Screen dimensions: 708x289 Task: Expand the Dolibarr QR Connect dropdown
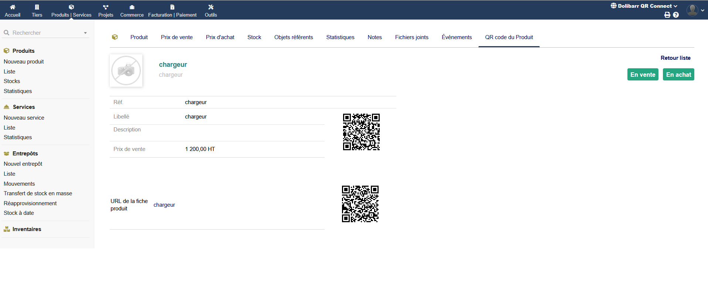pyautogui.click(x=644, y=6)
